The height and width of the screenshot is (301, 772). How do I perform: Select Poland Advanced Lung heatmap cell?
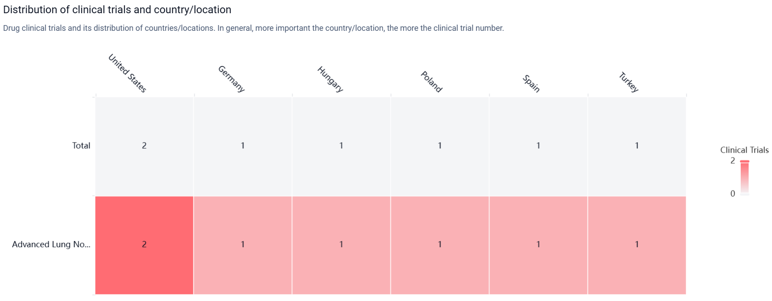click(440, 245)
